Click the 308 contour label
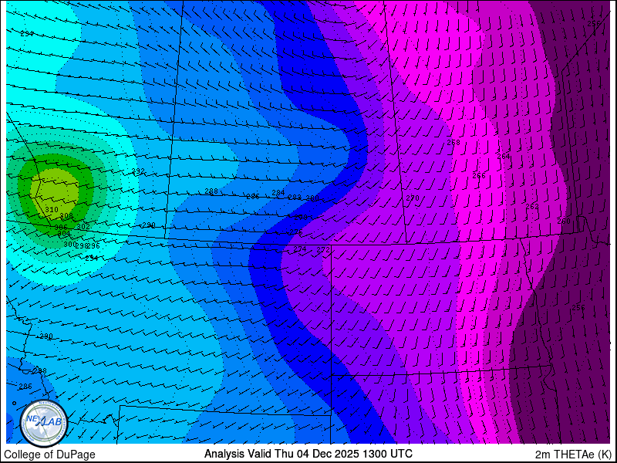 (66, 216)
